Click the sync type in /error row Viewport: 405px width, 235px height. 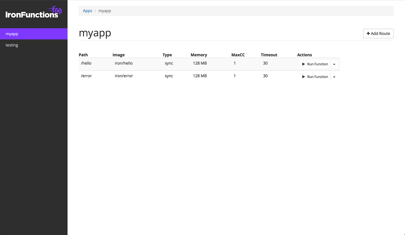pos(169,76)
